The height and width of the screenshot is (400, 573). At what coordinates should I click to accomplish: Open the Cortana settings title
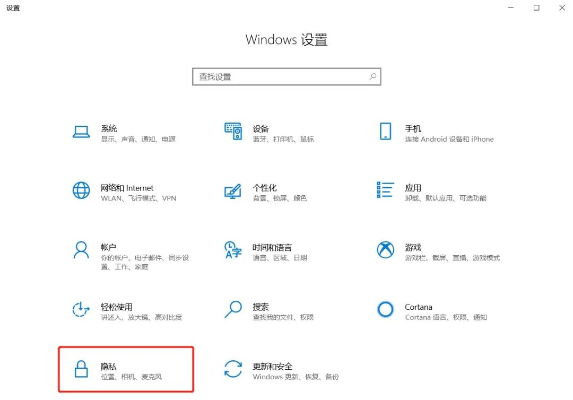[x=419, y=307]
